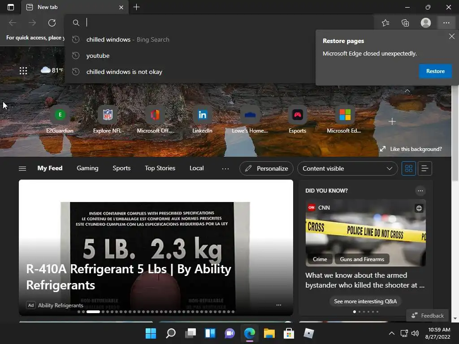This screenshot has height=344, width=459.
Task: Open the Content visible dropdown
Action: 347,168
